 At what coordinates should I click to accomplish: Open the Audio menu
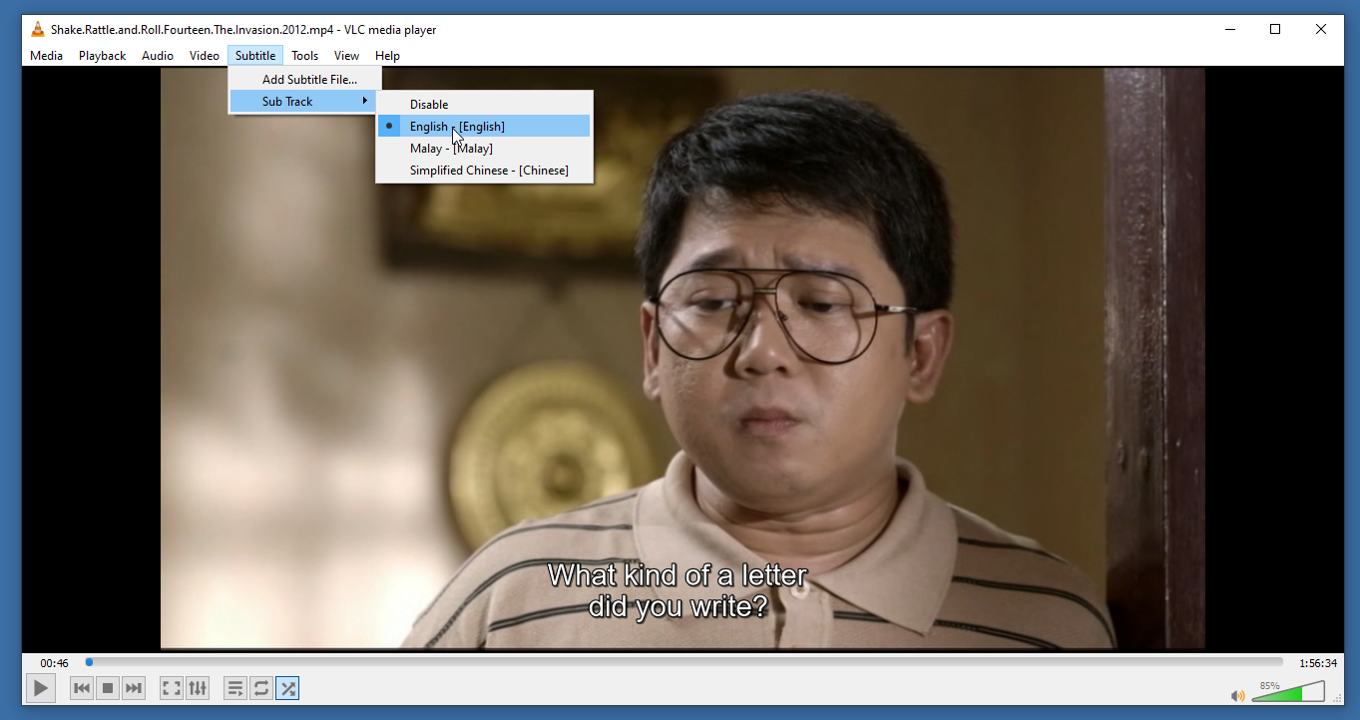[x=158, y=56]
